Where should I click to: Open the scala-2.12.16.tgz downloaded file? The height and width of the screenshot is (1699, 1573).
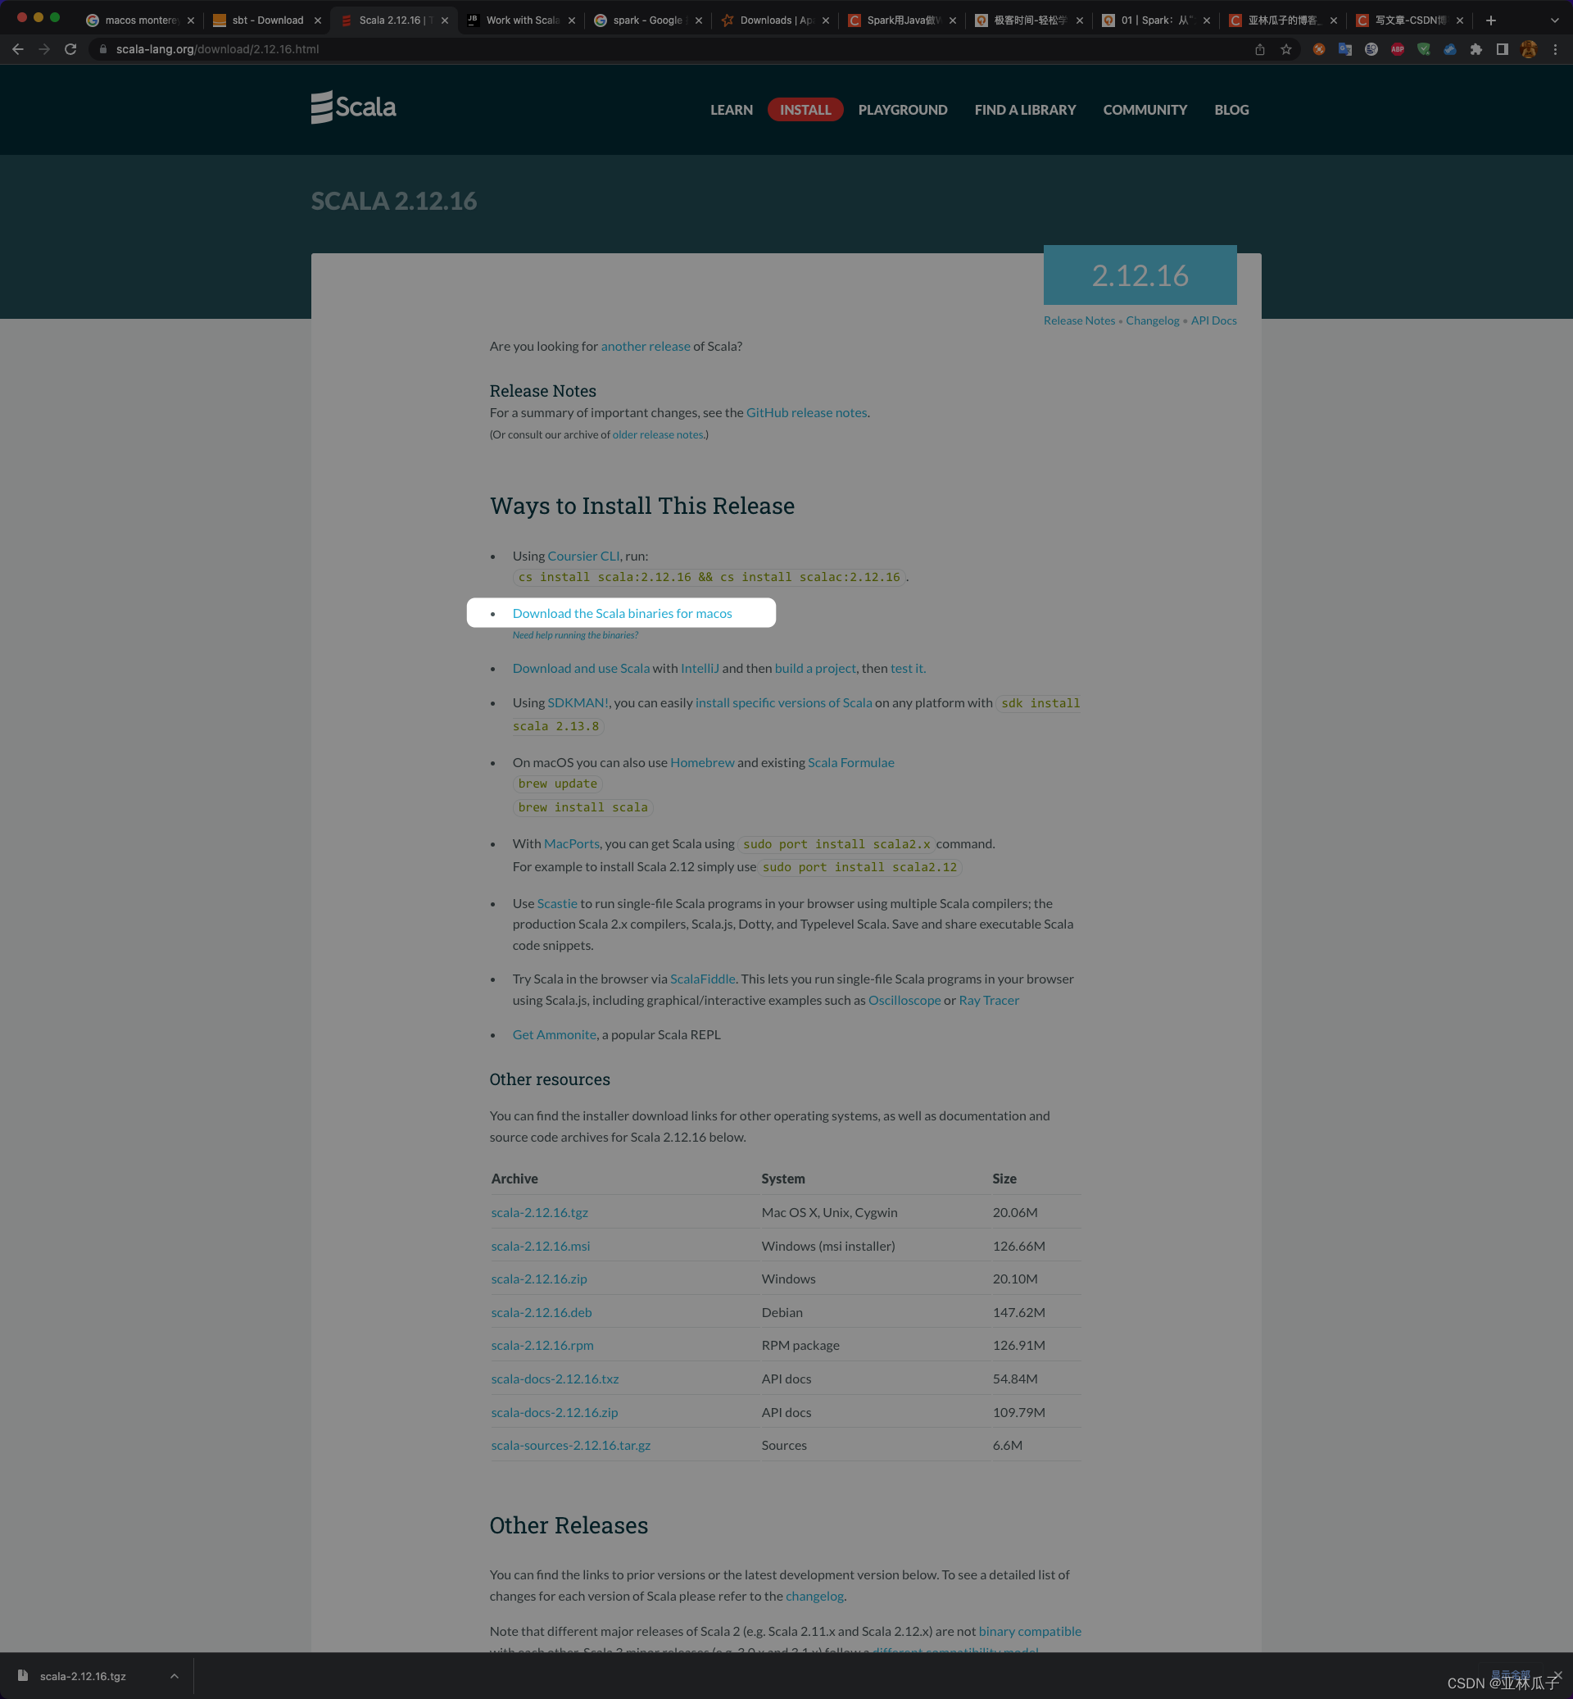83,1676
